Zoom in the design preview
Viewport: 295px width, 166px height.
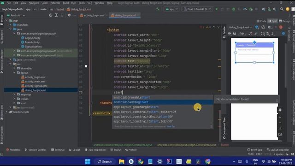280,117
